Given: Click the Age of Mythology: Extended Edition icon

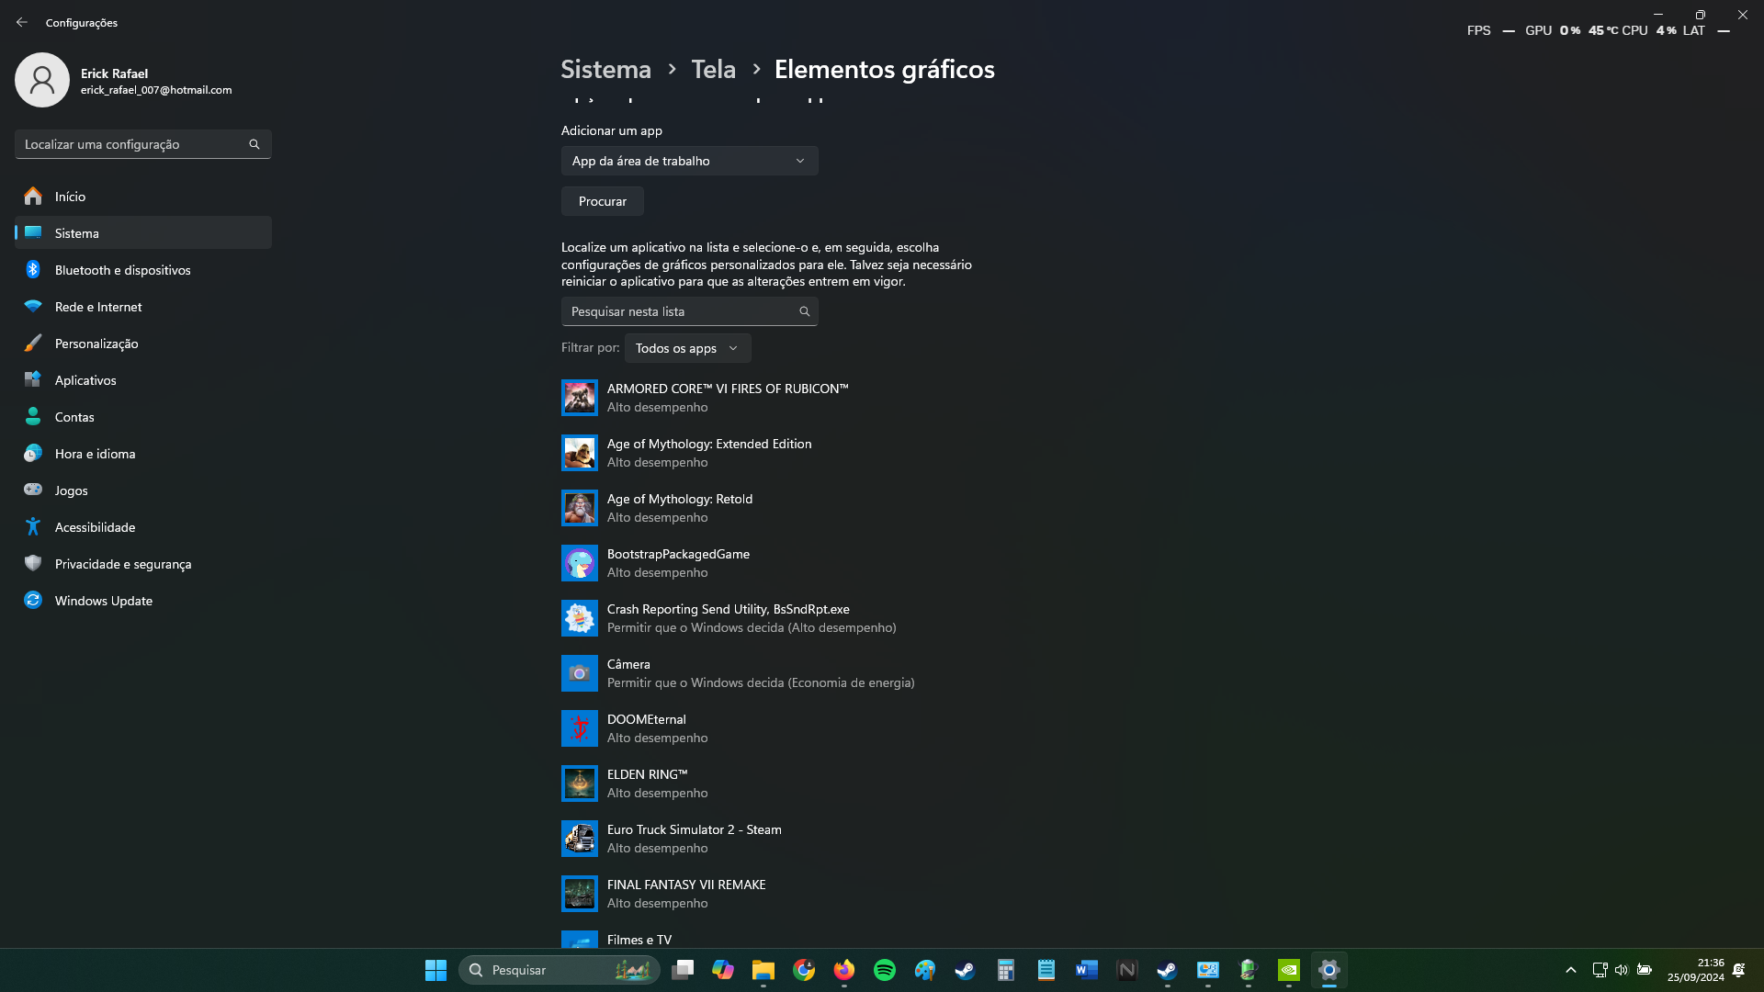Looking at the screenshot, I should click(x=580, y=453).
